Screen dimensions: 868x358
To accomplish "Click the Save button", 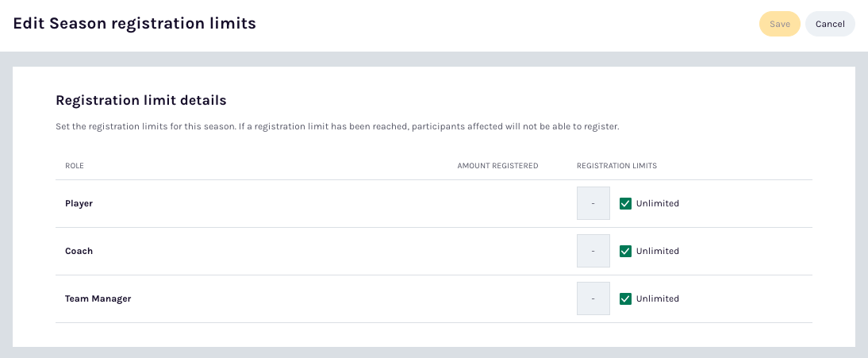I will click(779, 24).
